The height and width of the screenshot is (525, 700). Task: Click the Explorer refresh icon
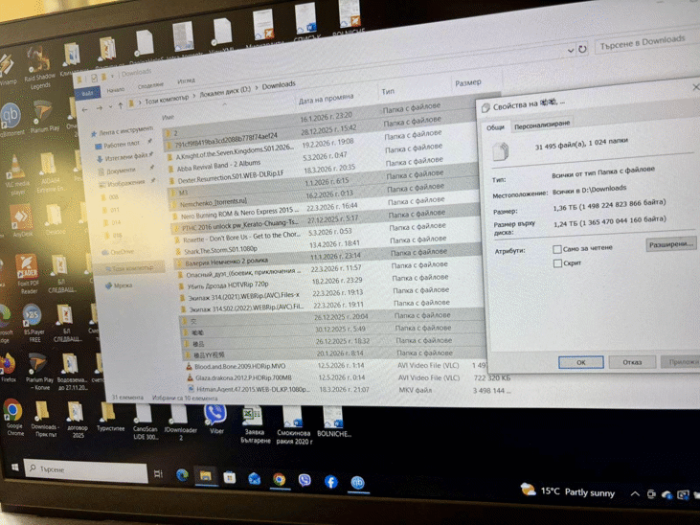(x=582, y=49)
